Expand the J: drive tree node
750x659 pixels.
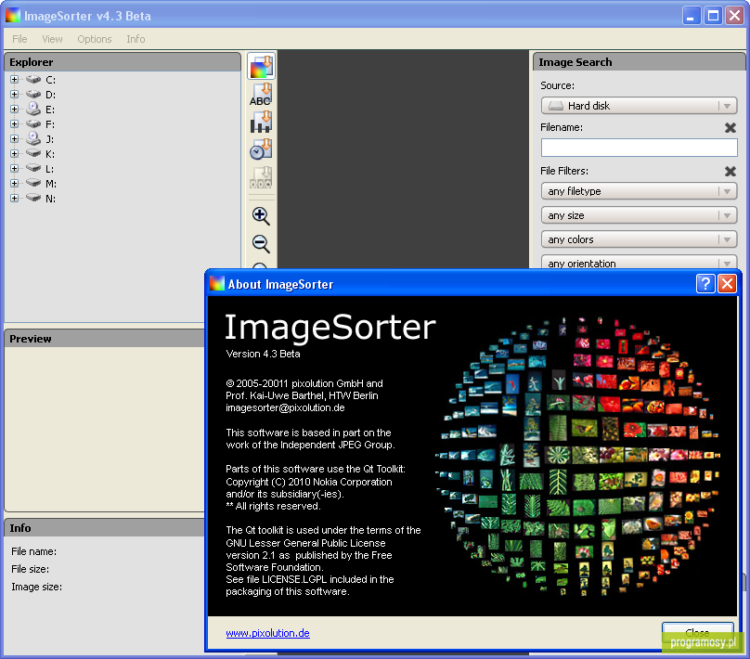coord(14,138)
